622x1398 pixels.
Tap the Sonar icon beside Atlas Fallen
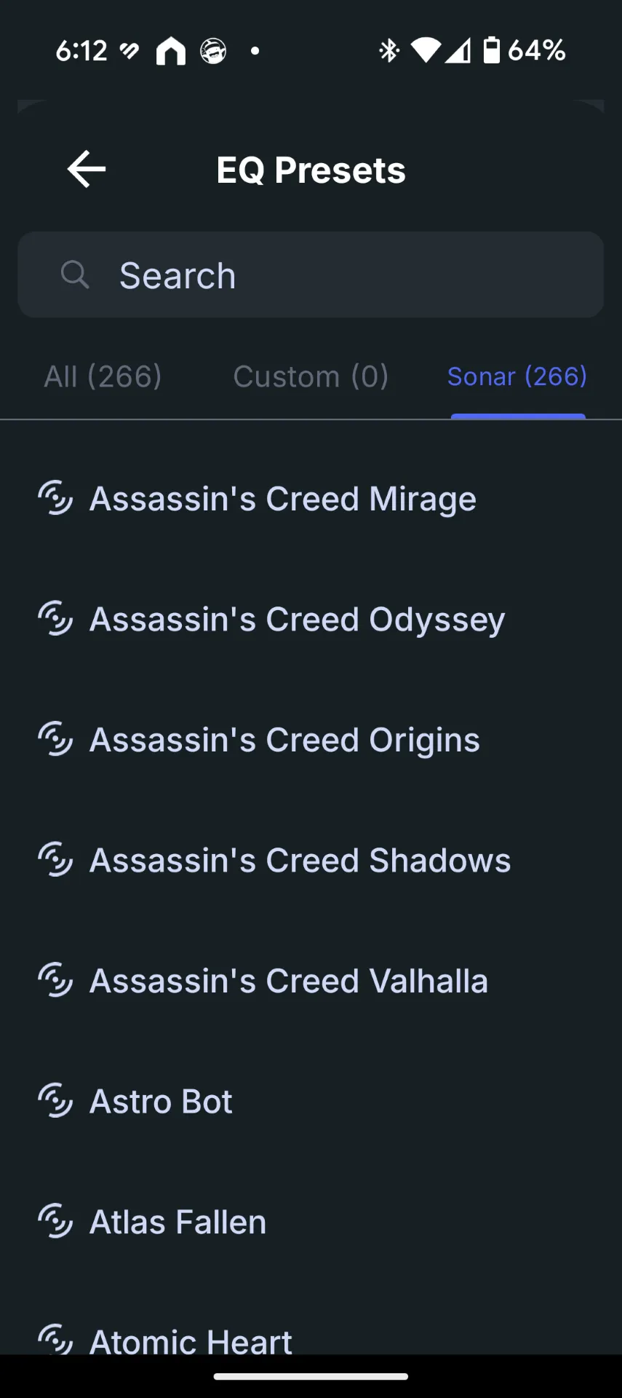point(55,1221)
